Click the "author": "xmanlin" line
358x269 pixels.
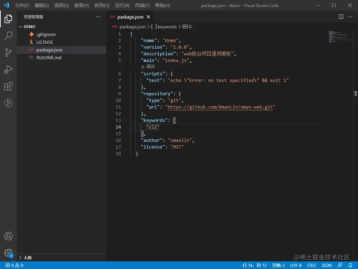coord(167,140)
